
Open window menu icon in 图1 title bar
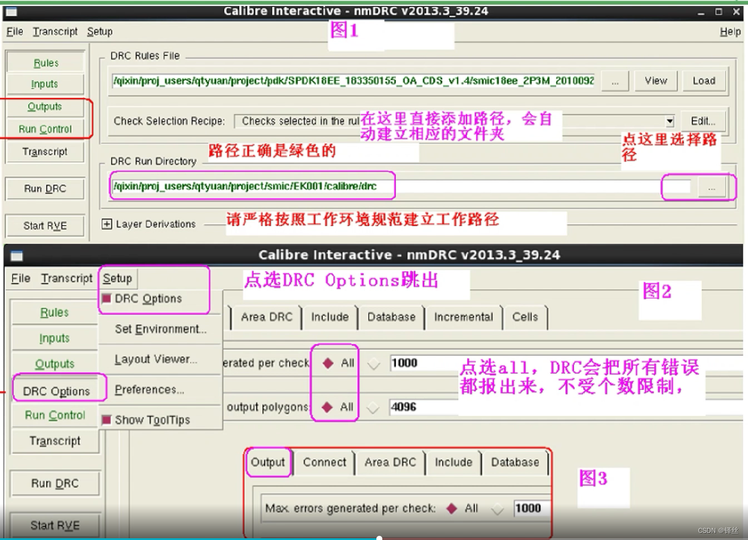[x=11, y=12]
